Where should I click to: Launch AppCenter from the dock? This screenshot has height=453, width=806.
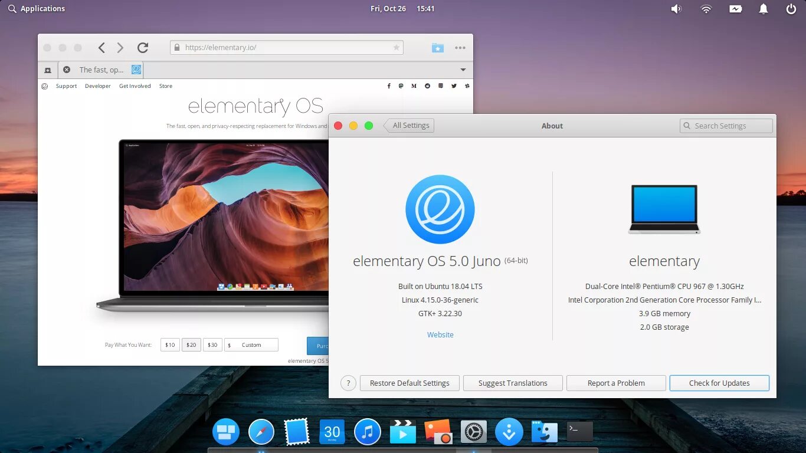coord(509,432)
